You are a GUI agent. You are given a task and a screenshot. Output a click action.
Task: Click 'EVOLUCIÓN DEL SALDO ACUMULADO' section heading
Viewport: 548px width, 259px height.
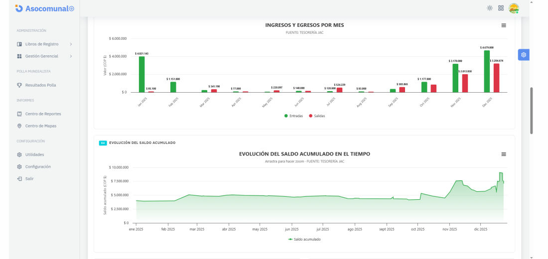click(142, 143)
